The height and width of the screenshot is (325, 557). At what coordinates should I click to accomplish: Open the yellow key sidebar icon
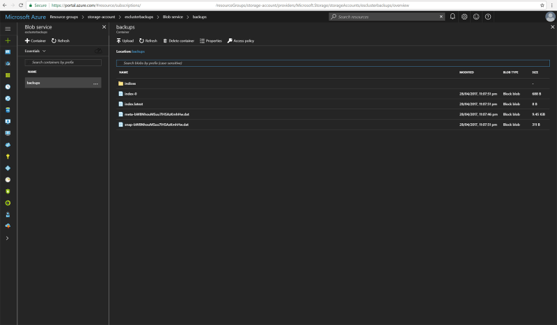tap(8, 157)
